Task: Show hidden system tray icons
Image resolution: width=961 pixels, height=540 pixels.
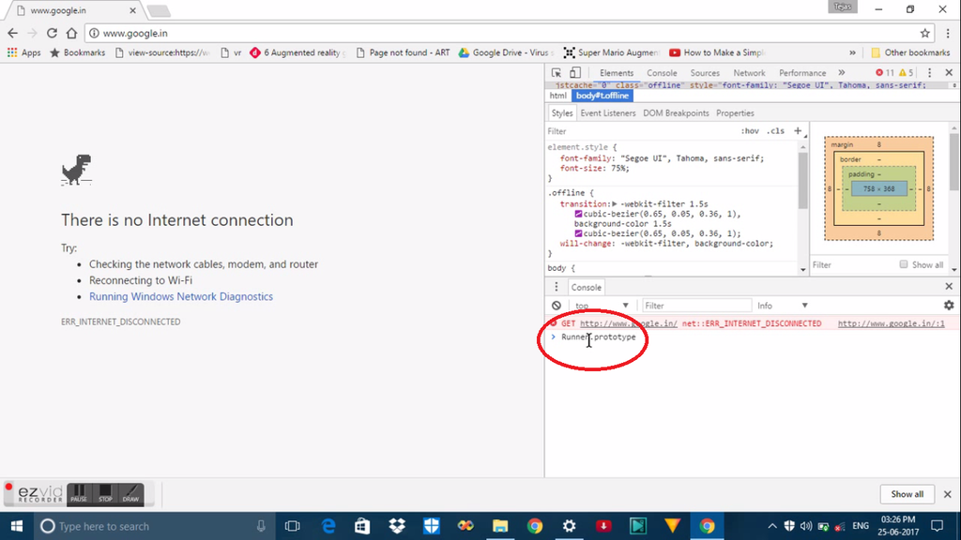Action: coord(772,526)
